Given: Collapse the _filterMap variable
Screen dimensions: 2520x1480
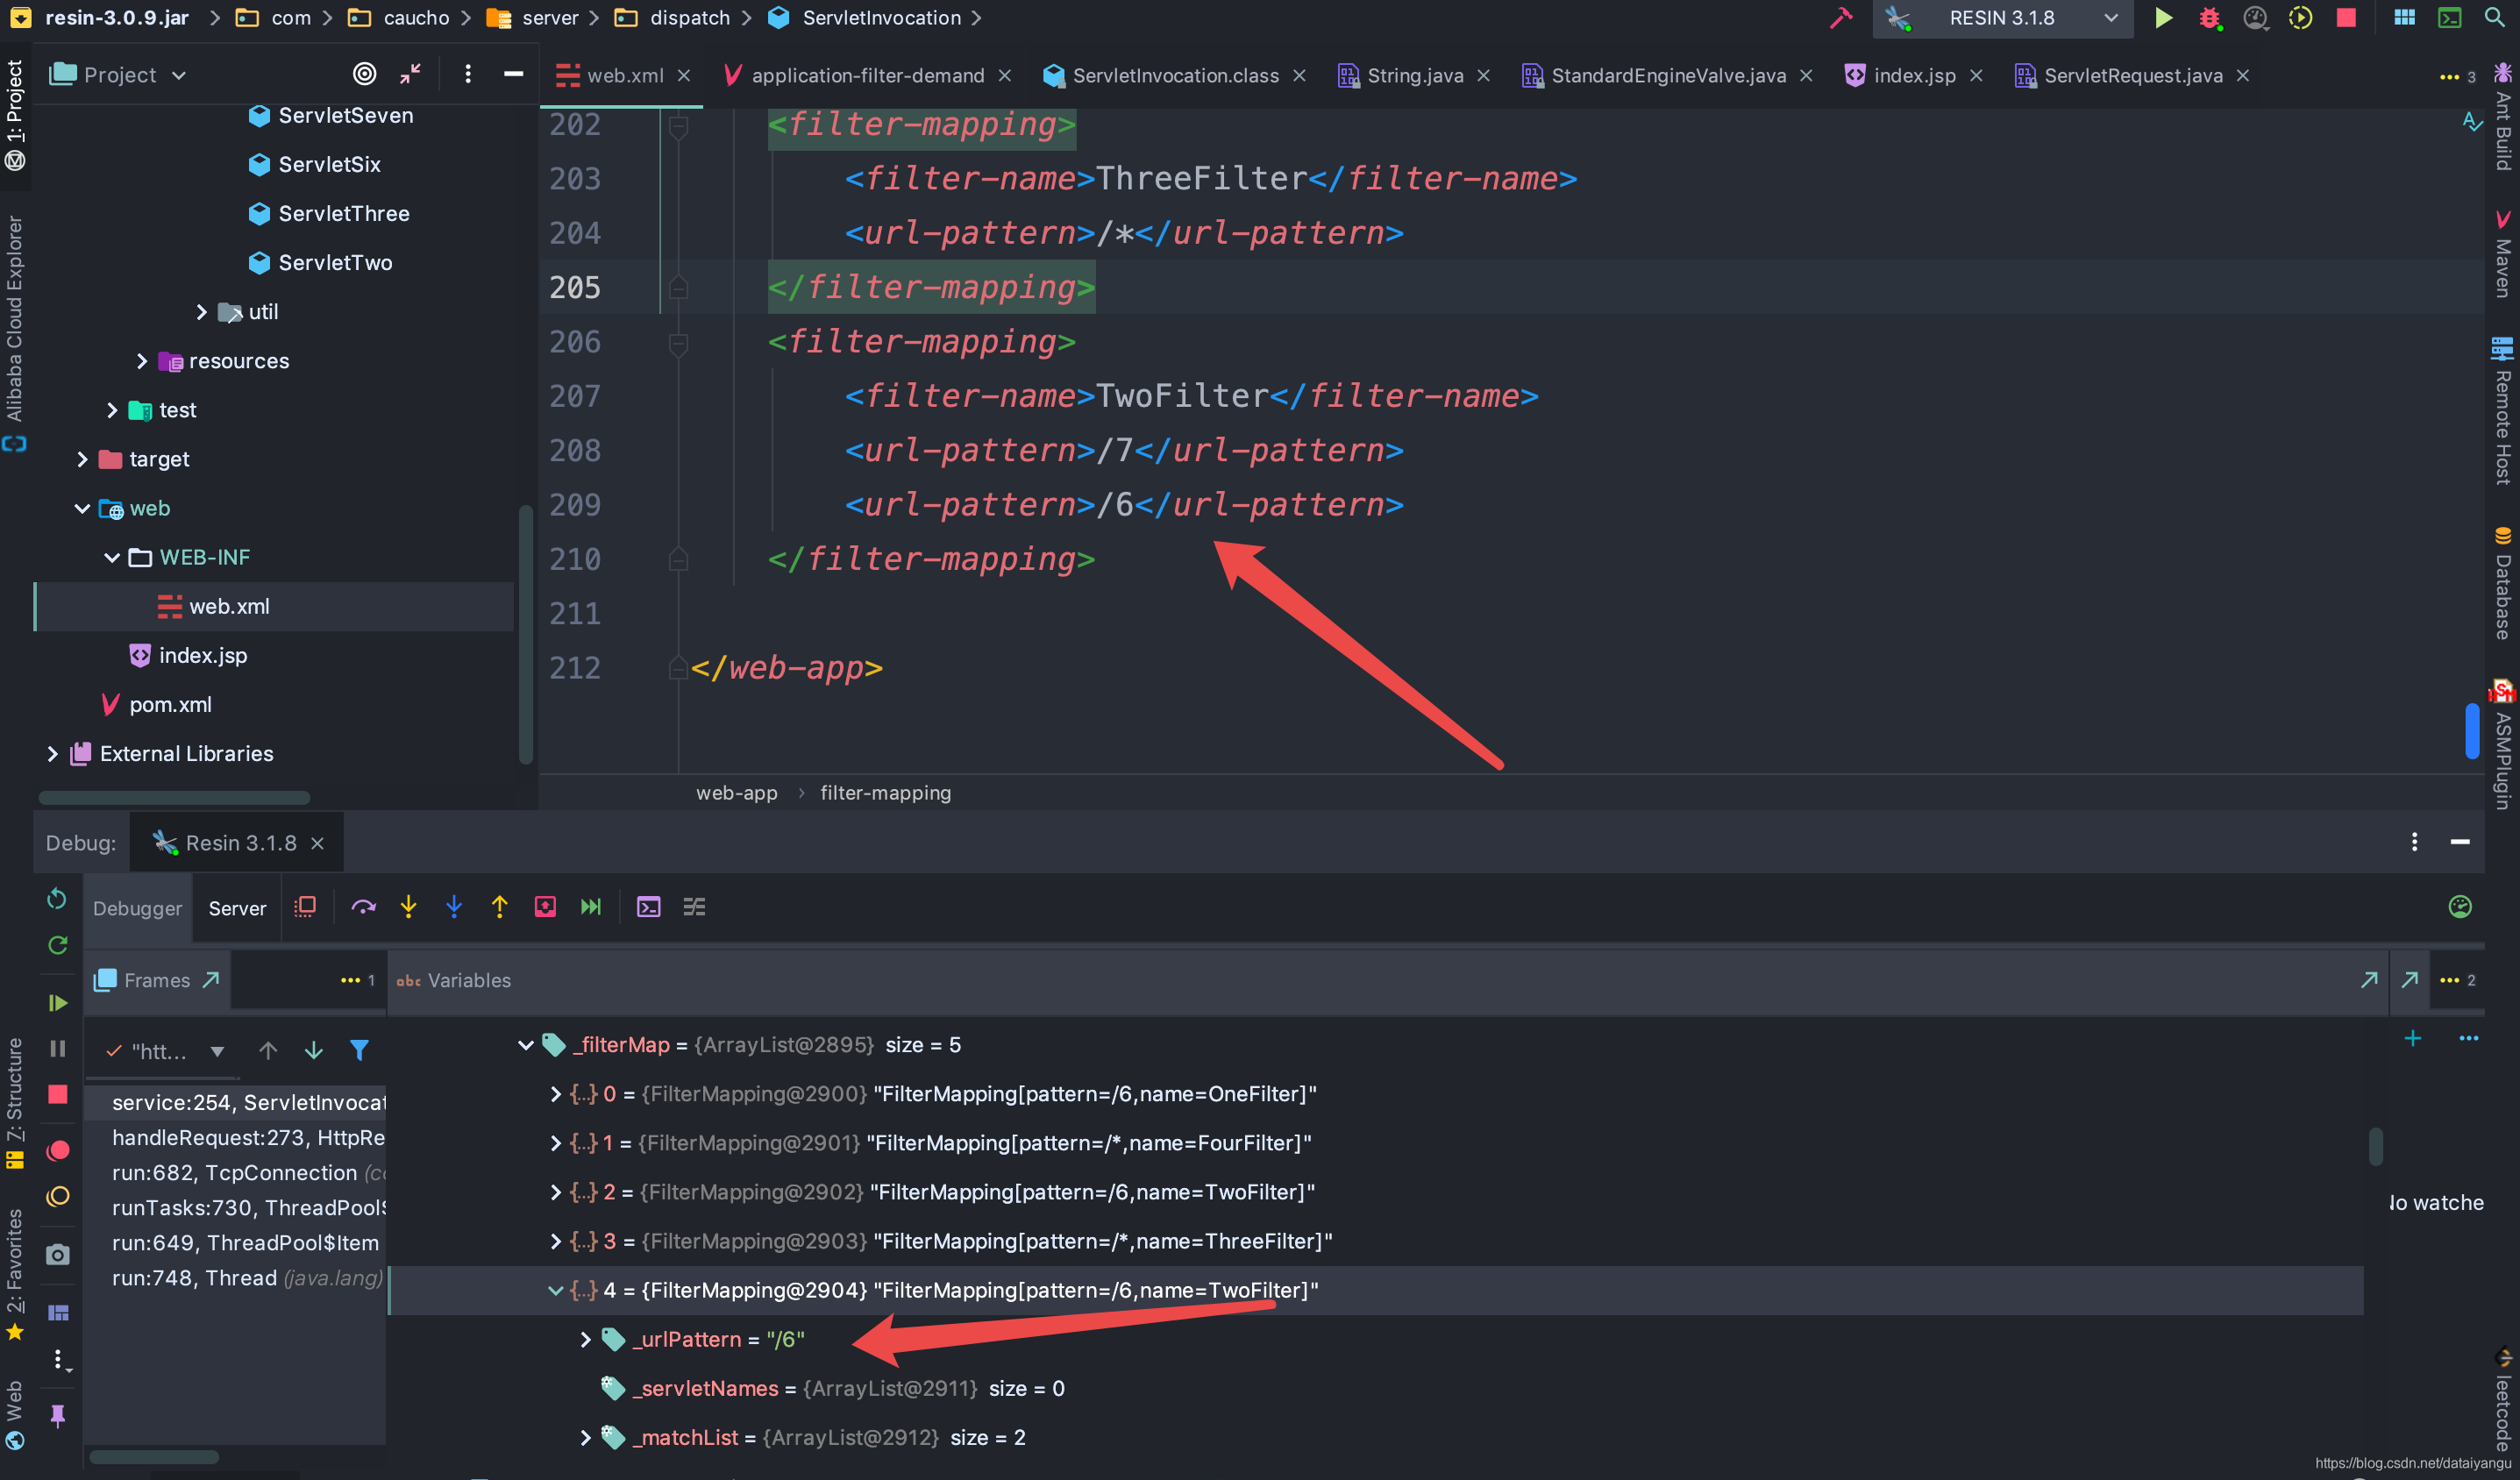Looking at the screenshot, I should [525, 1046].
